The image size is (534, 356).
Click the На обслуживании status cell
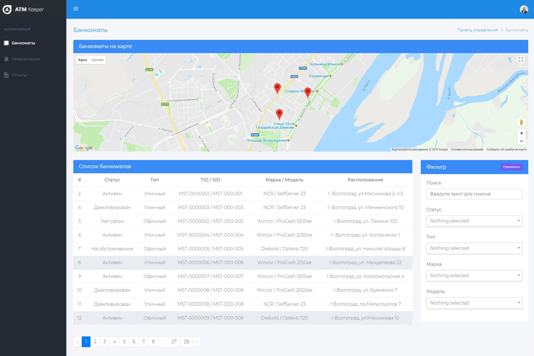pyautogui.click(x=112, y=249)
